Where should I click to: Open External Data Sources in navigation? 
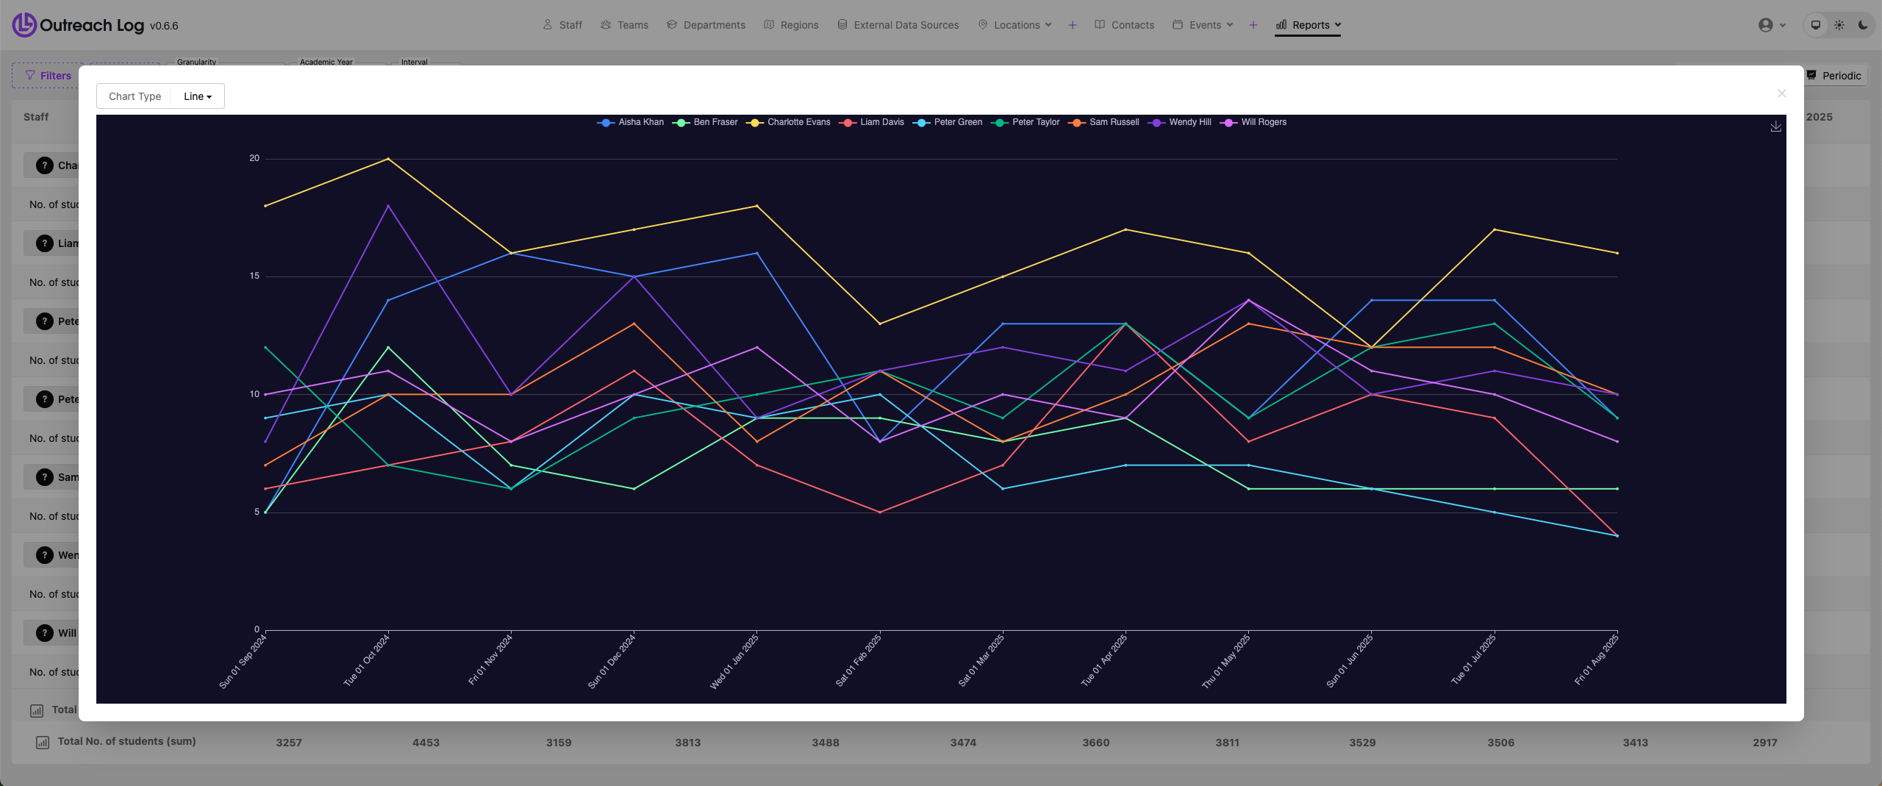tap(898, 25)
